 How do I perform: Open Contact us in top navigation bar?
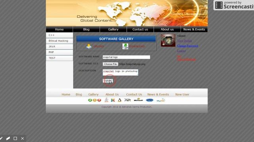[140, 29]
